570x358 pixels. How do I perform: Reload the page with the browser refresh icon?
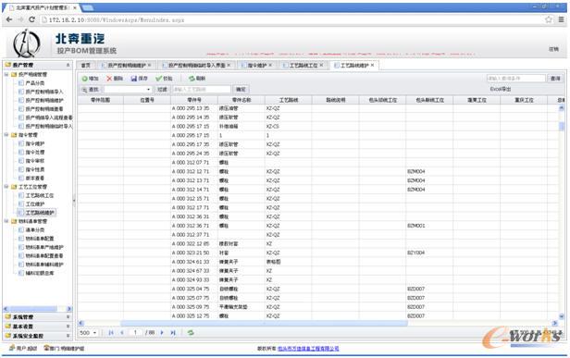[32, 19]
